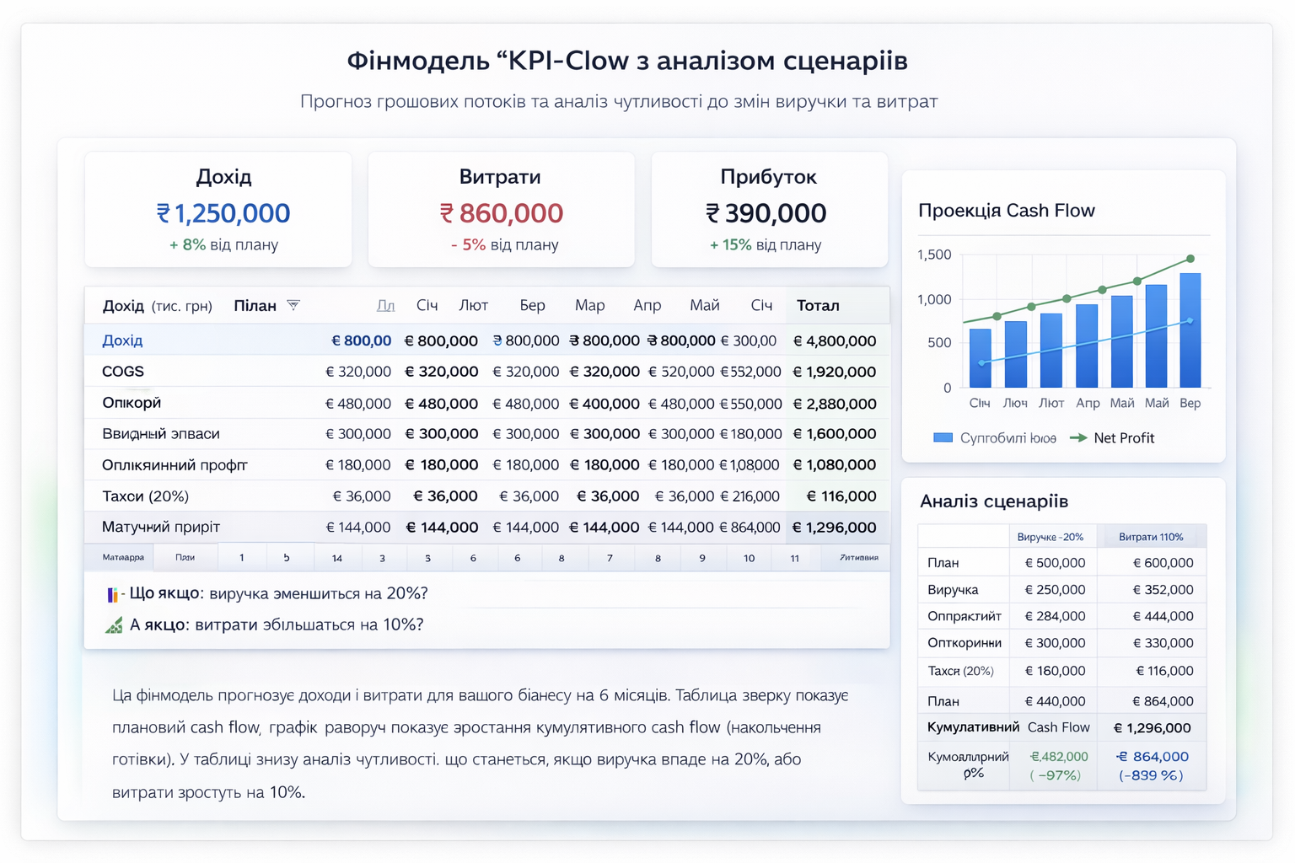Open the План dropdown in the table header

255,305
